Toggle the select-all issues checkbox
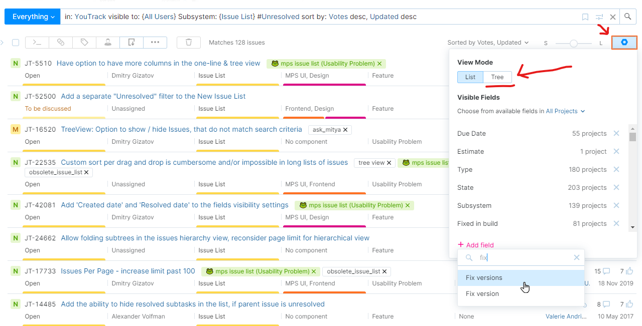Screen dimensions: 642x326 point(16,43)
